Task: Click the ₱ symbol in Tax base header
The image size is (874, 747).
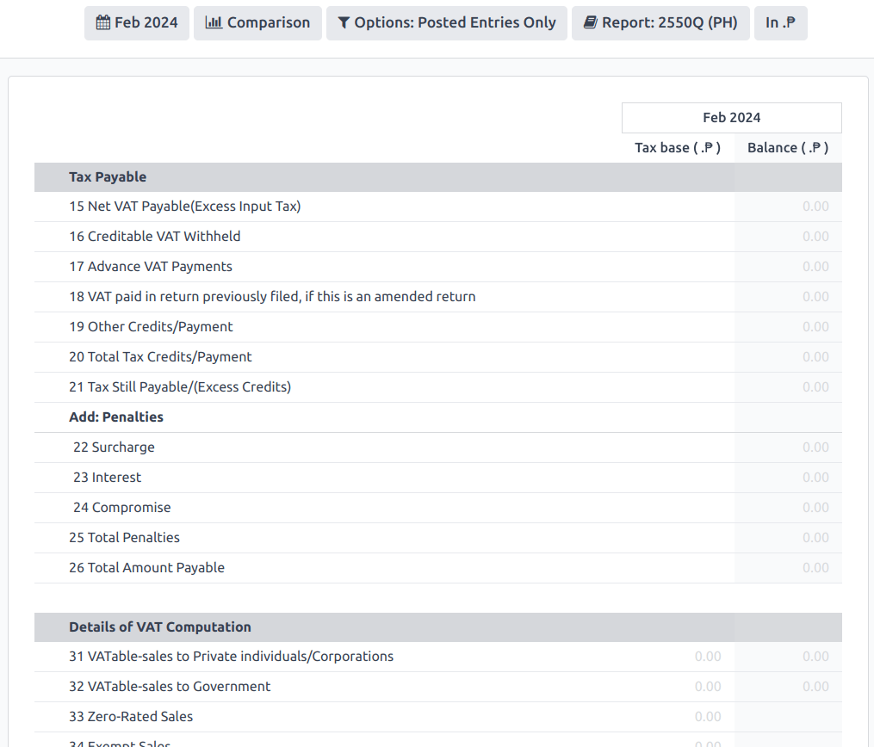Action: tap(708, 148)
